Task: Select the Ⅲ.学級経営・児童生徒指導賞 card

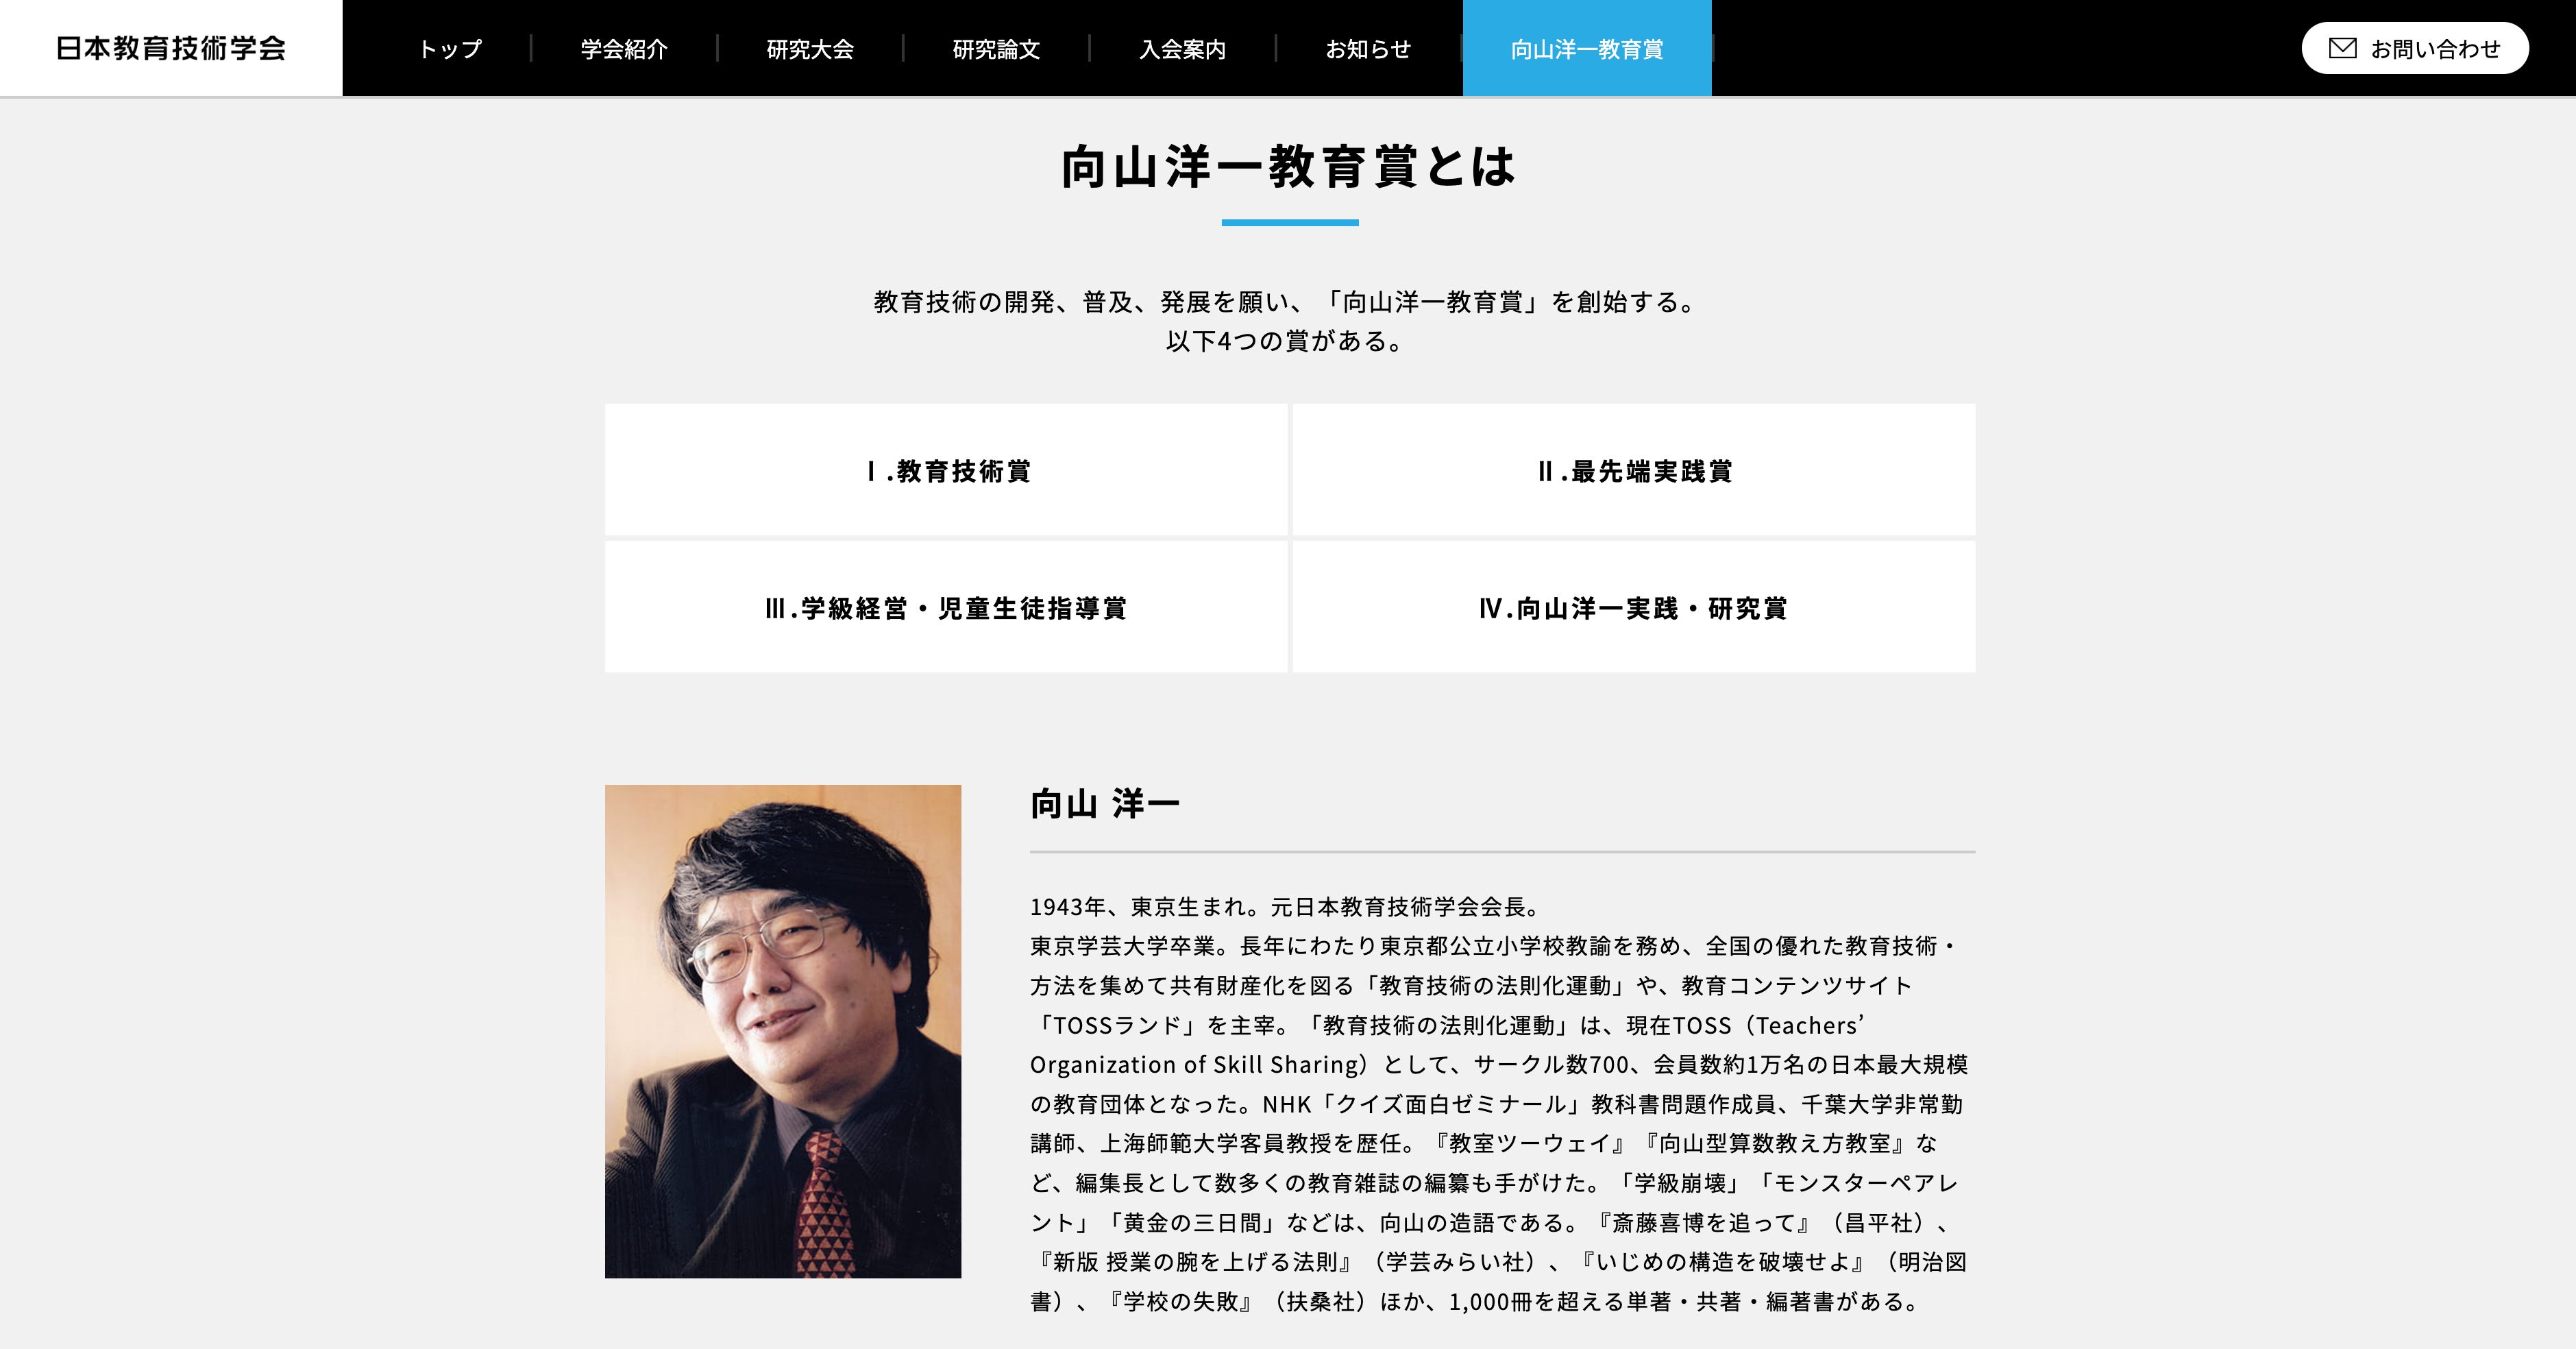Action: pyautogui.click(x=946, y=607)
